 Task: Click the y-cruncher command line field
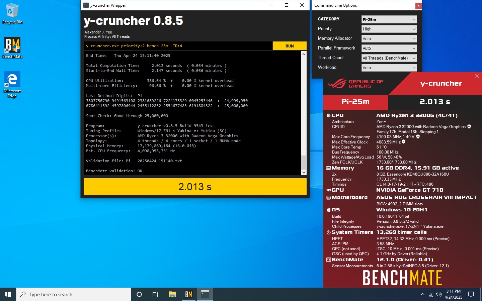point(177,46)
